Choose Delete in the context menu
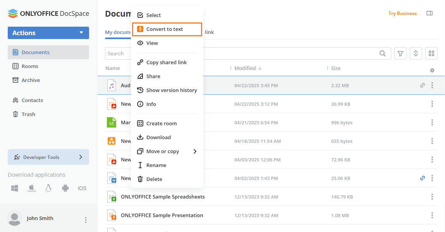This screenshot has height=232, width=445. (x=167, y=179)
